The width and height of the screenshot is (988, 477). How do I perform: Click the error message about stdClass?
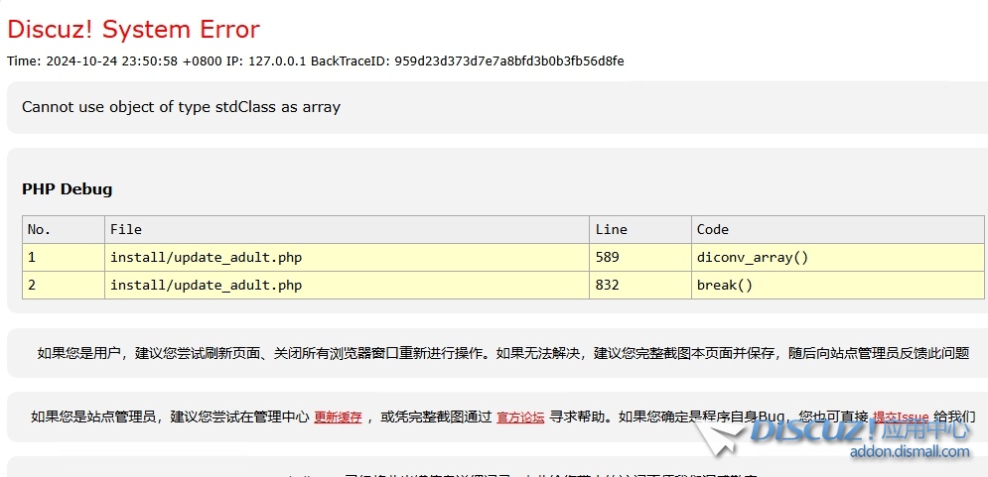point(181,107)
